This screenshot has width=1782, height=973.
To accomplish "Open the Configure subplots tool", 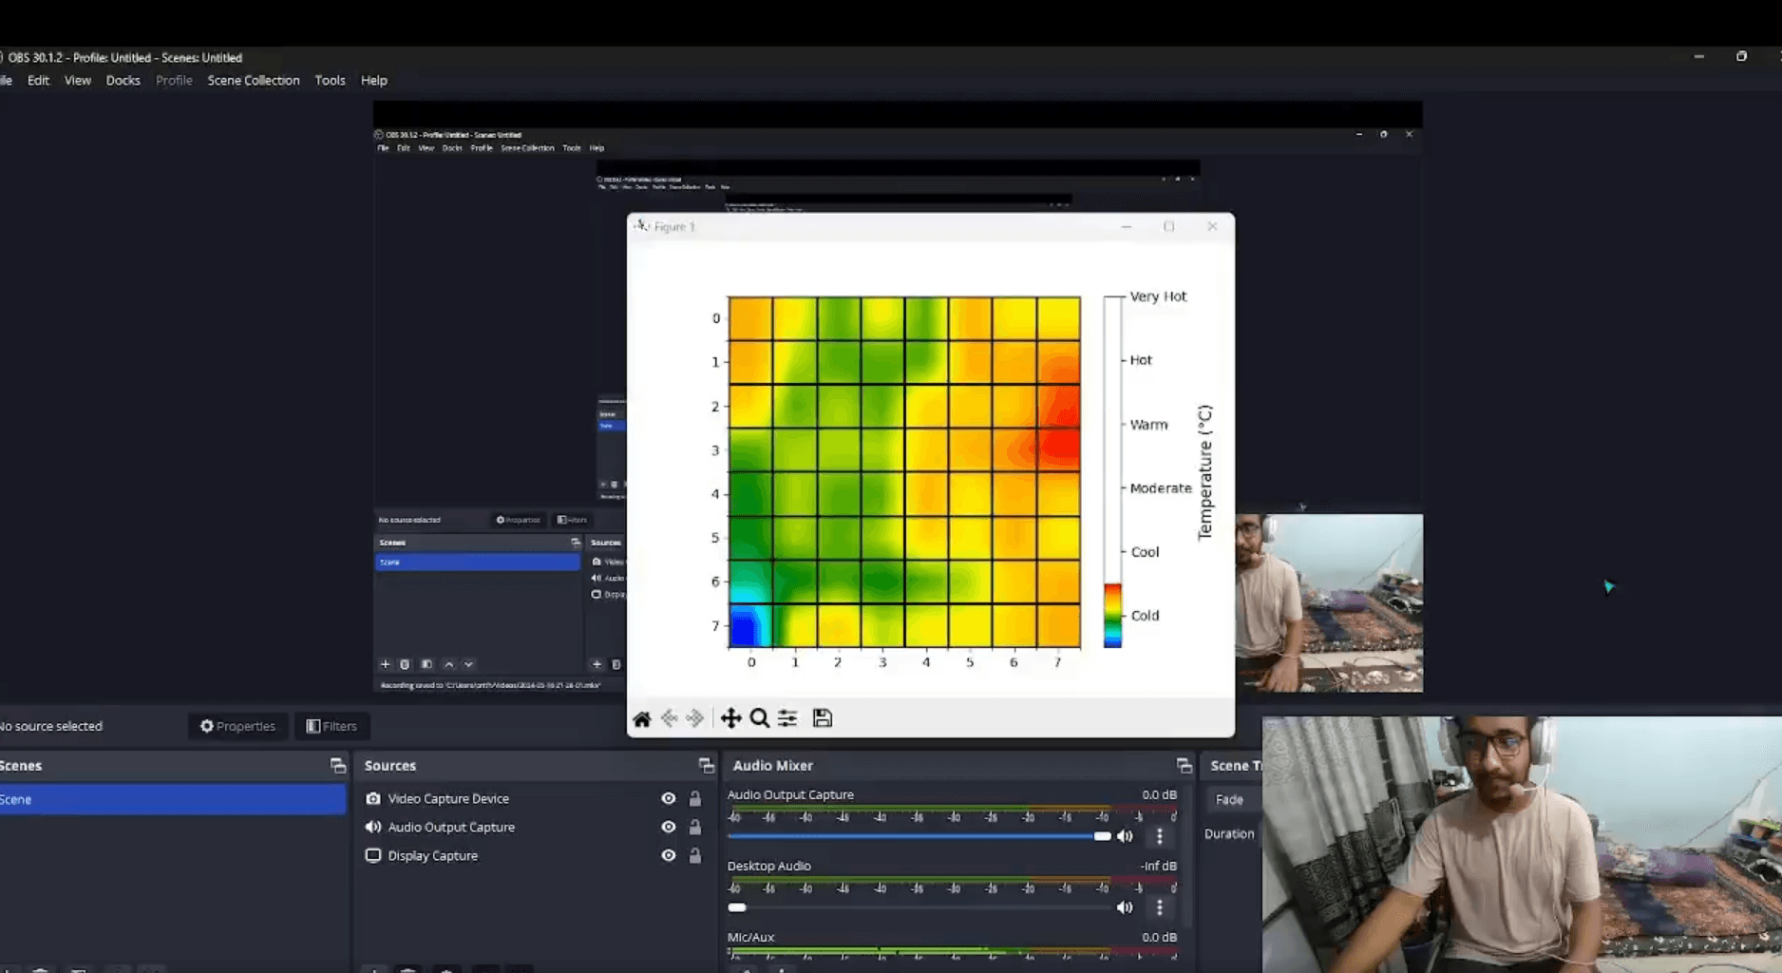I will (787, 718).
